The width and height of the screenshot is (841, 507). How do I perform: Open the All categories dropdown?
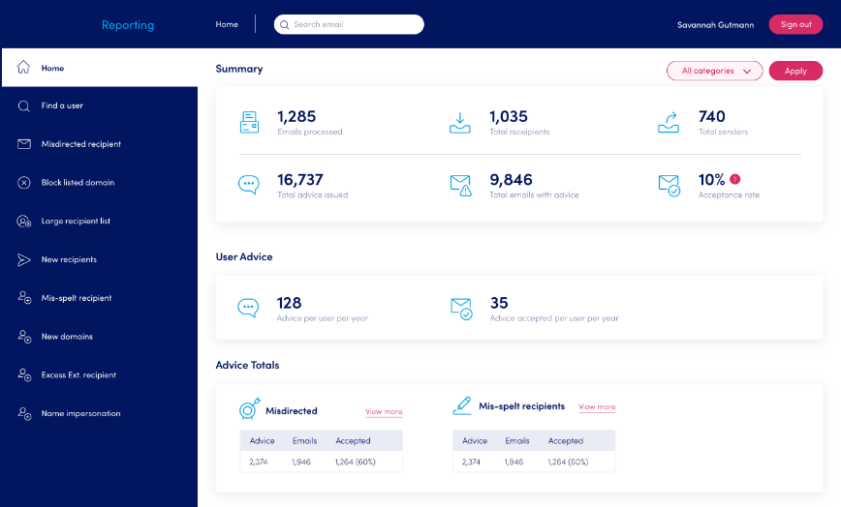(715, 71)
